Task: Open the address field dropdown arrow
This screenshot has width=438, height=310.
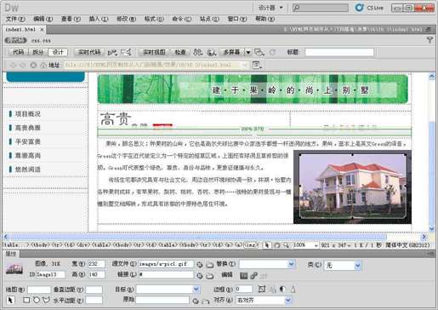Action: tap(245, 65)
